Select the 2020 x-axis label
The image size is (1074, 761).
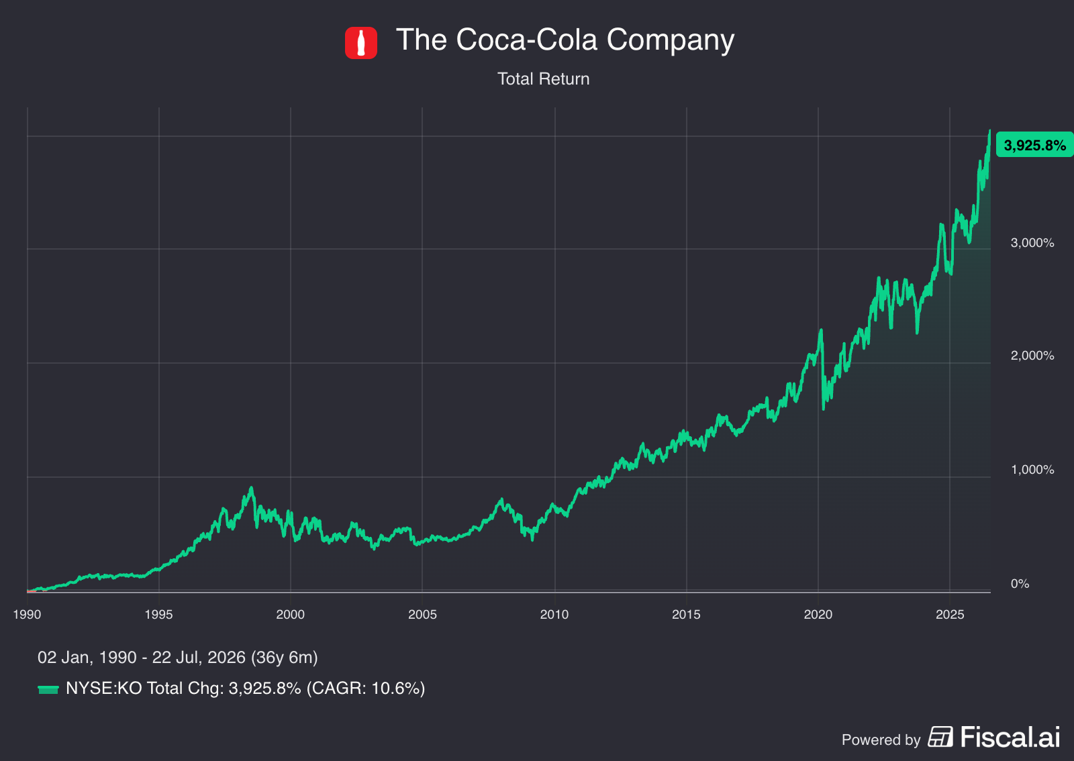coord(818,614)
